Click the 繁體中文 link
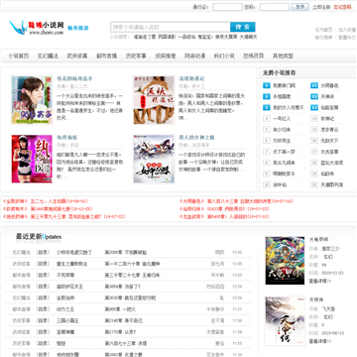This screenshot has width=357, height=357. [x=347, y=38]
